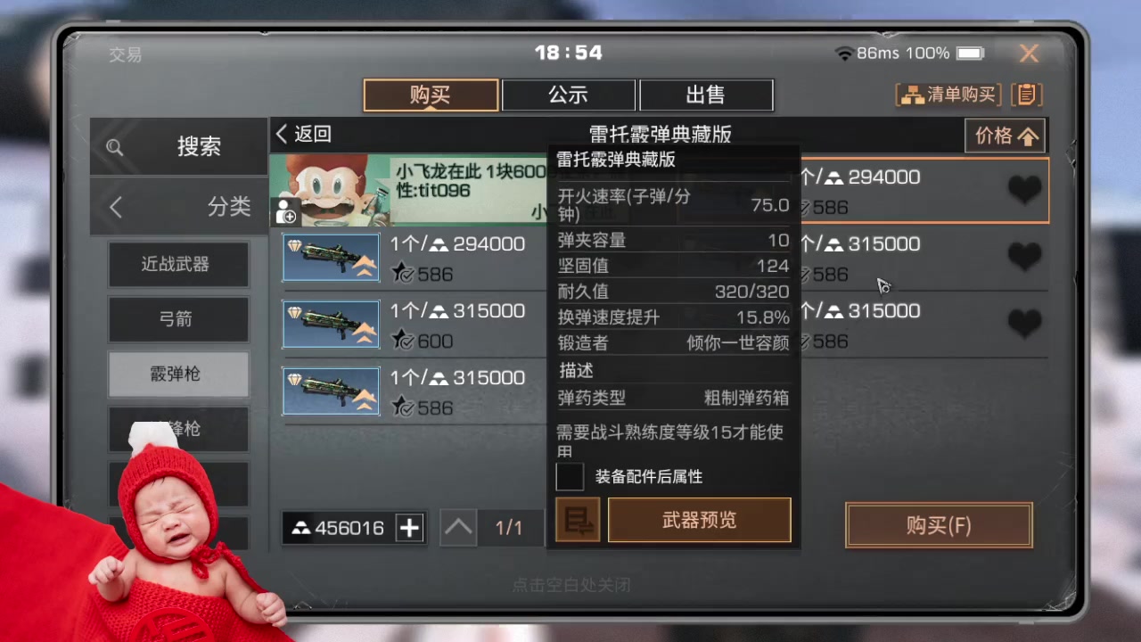Select the shotgun listing rated 600

tap(331, 324)
